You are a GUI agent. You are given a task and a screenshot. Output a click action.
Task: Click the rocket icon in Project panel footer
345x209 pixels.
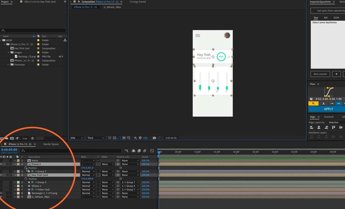(17, 138)
